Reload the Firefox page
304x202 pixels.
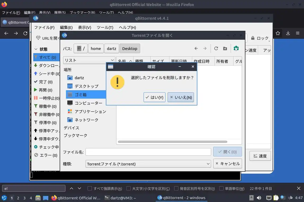[x=25, y=33]
